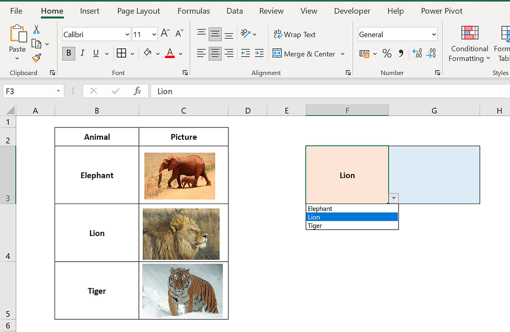The height and width of the screenshot is (332, 510).
Task: Open the Font name dropdown
Action: point(126,34)
